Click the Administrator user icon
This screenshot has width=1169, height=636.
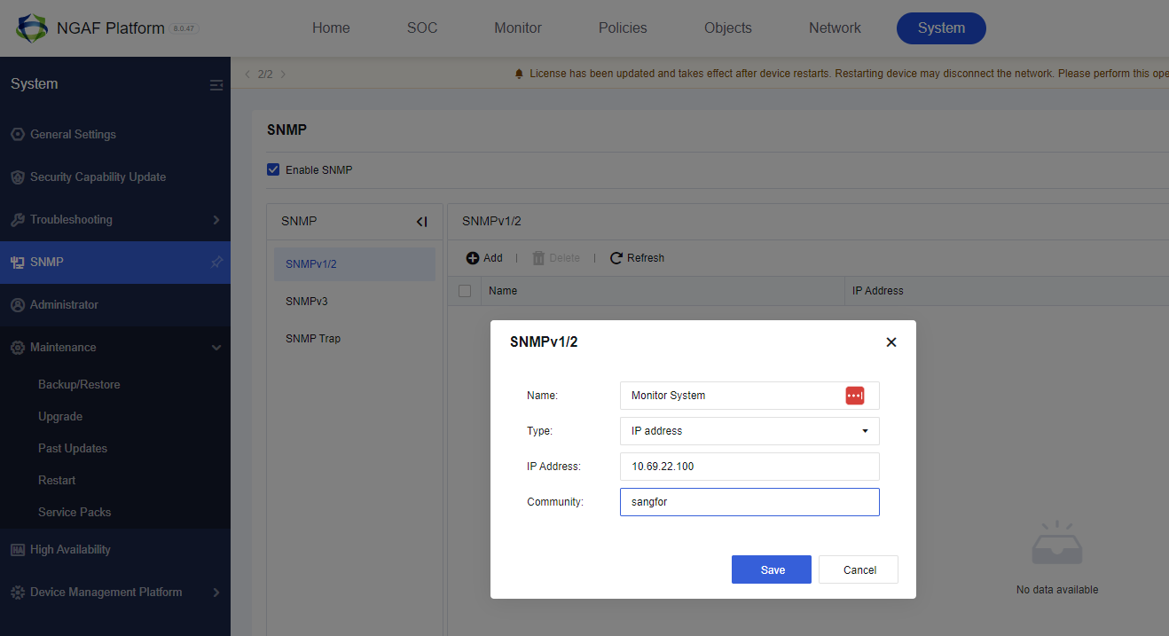pyautogui.click(x=18, y=305)
